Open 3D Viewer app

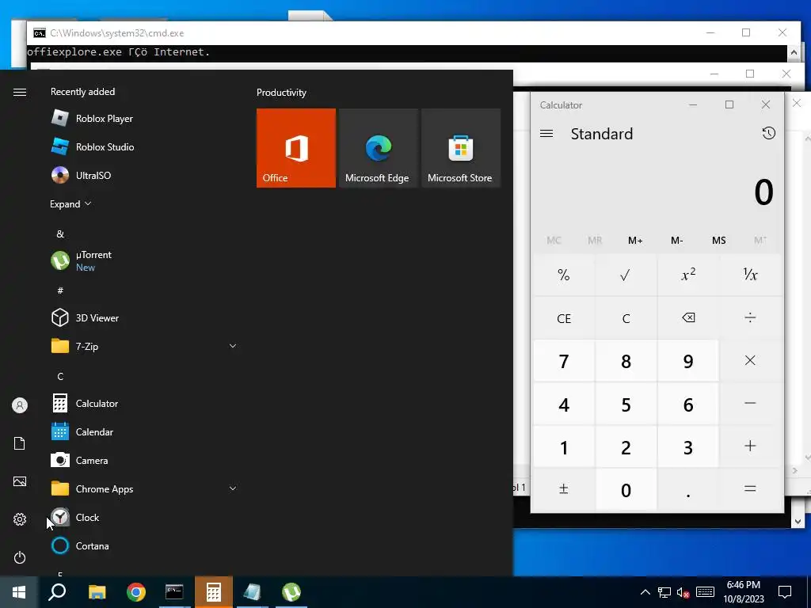tap(143, 317)
